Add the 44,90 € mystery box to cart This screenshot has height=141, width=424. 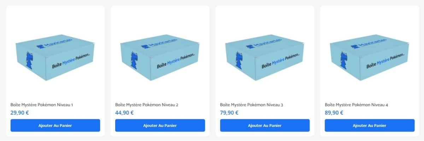160,126
